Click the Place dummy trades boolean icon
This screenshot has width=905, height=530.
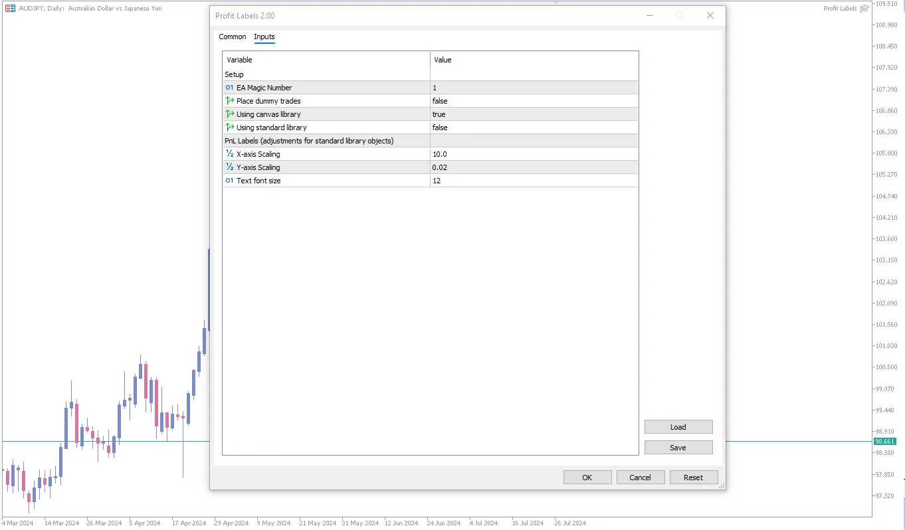click(x=229, y=101)
